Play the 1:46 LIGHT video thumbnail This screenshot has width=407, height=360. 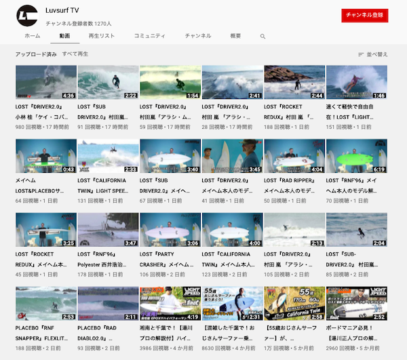357,82
